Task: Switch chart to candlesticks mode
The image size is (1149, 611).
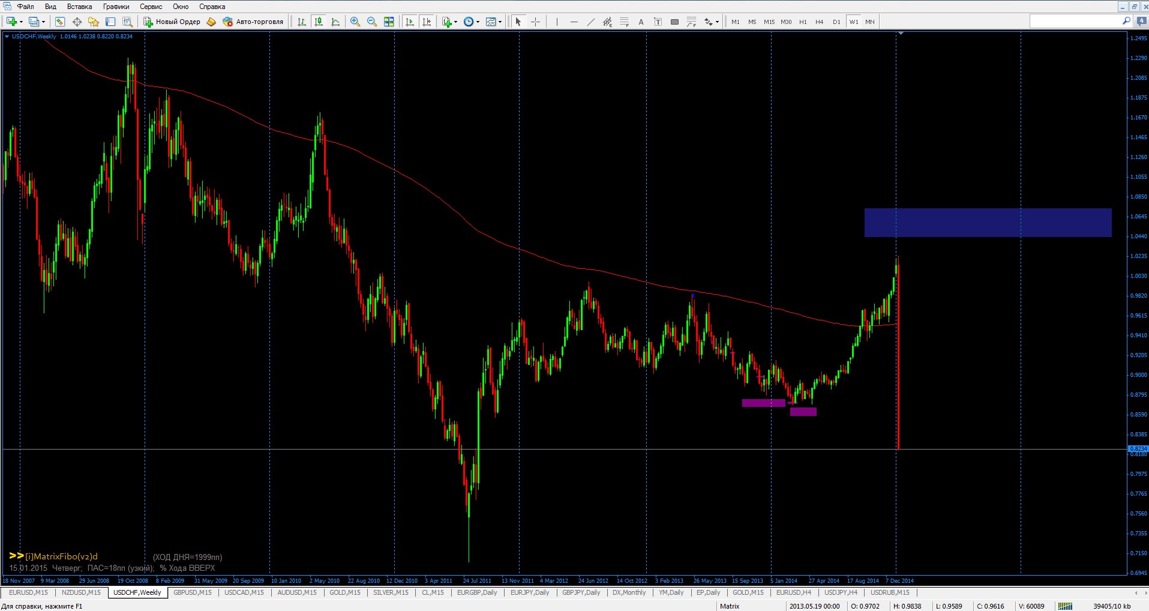Action: [319, 22]
